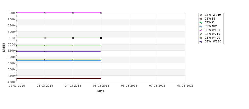249x109 pixels.
Task: Click the dark red 4250 point at 03-03-2016
Action: pyautogui.click(x=45, y=79)
